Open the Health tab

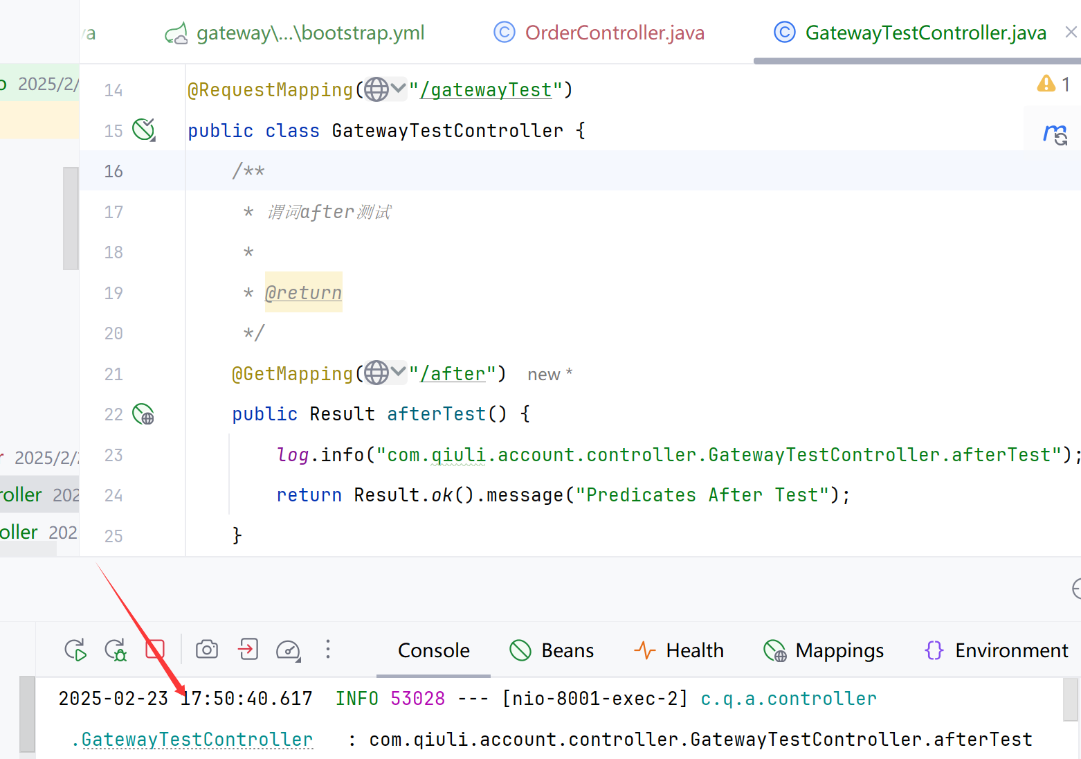[679, 651]
